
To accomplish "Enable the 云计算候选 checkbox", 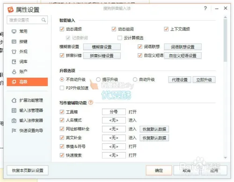I will point(120,38).
